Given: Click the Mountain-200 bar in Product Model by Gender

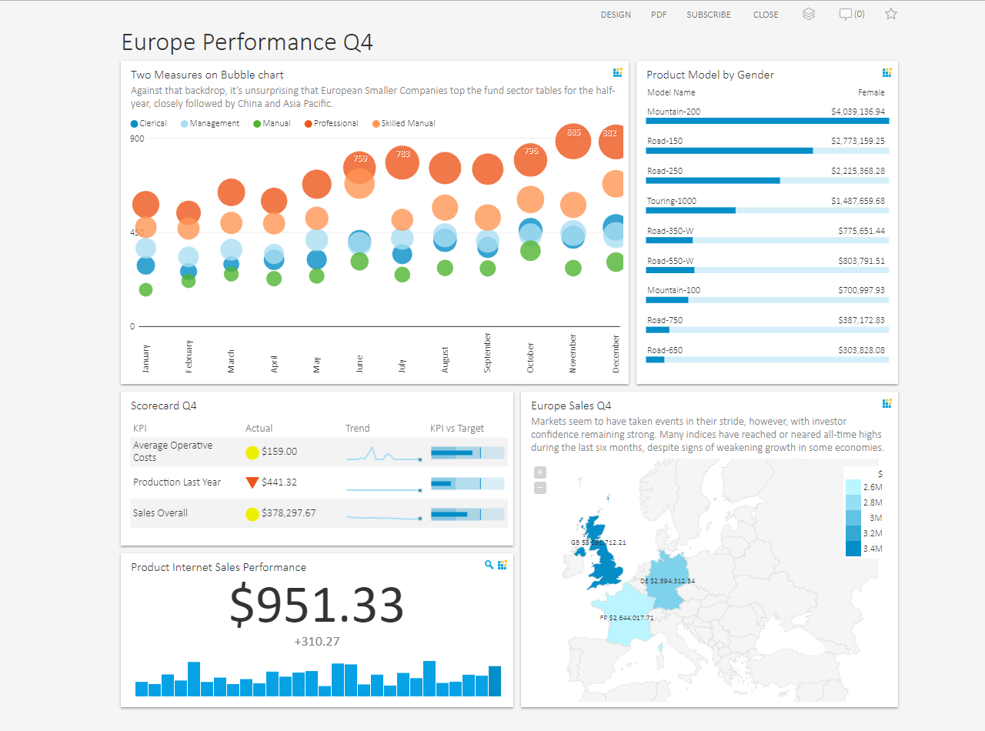Looking at the screenshot, I should coord(767,120).
